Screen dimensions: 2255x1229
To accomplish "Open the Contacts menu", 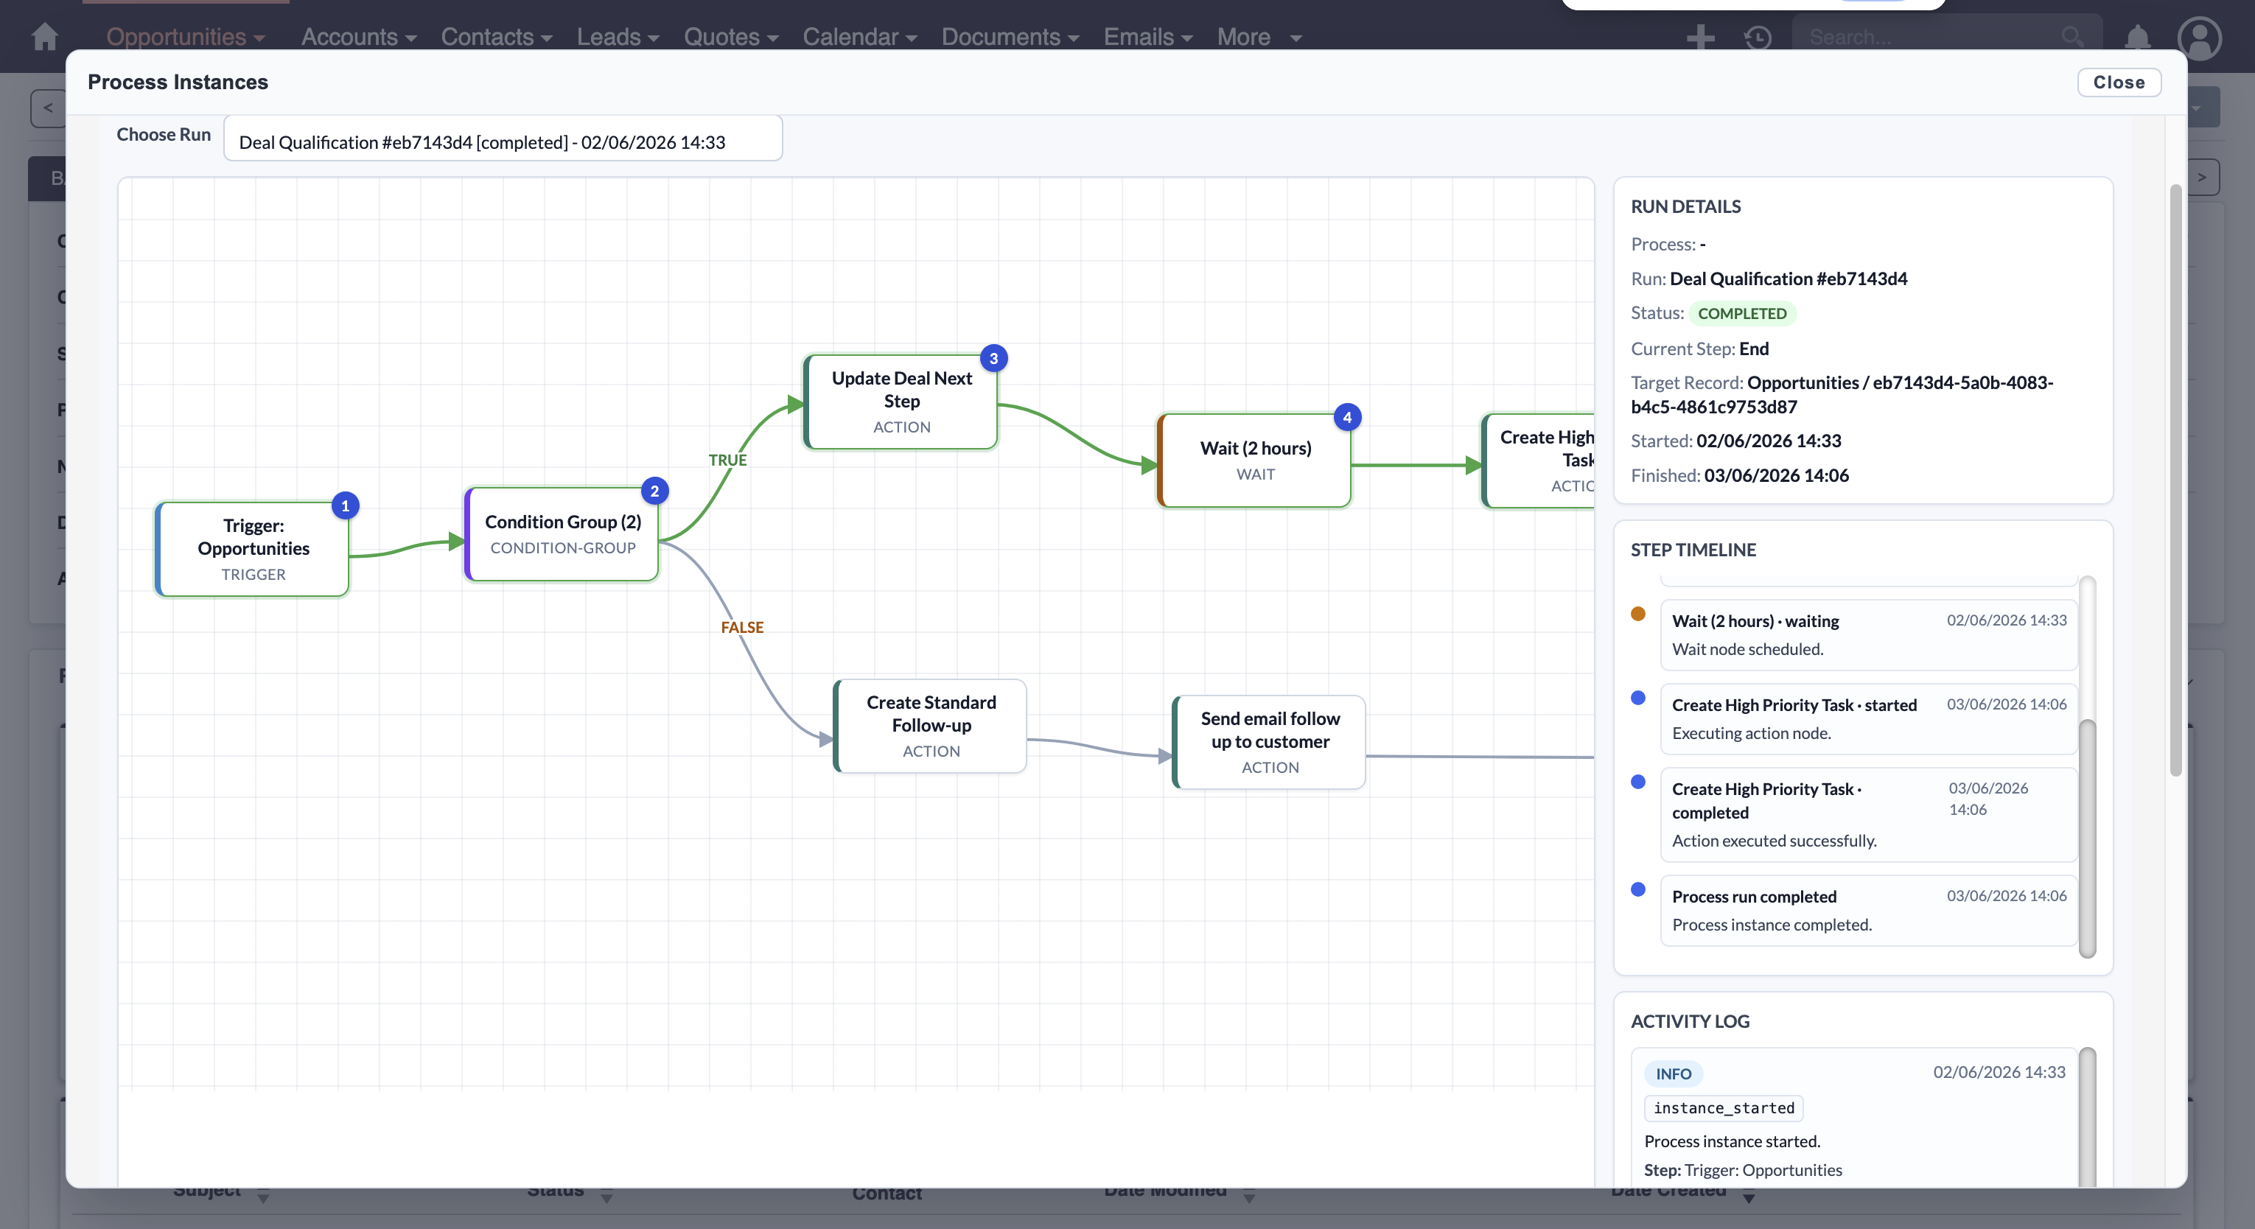I will pyautogui.click(x=497, y=37).
